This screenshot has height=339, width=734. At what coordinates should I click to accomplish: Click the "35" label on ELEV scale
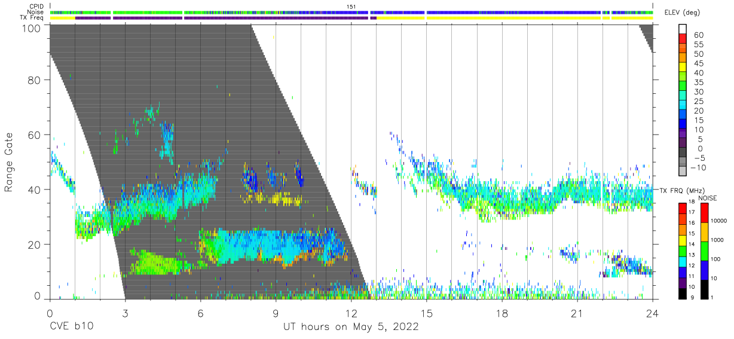(698, 83)
